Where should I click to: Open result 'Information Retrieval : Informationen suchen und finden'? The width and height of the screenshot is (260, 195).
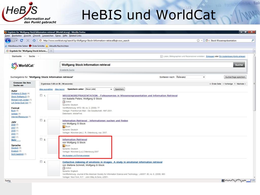pos(95,121)
